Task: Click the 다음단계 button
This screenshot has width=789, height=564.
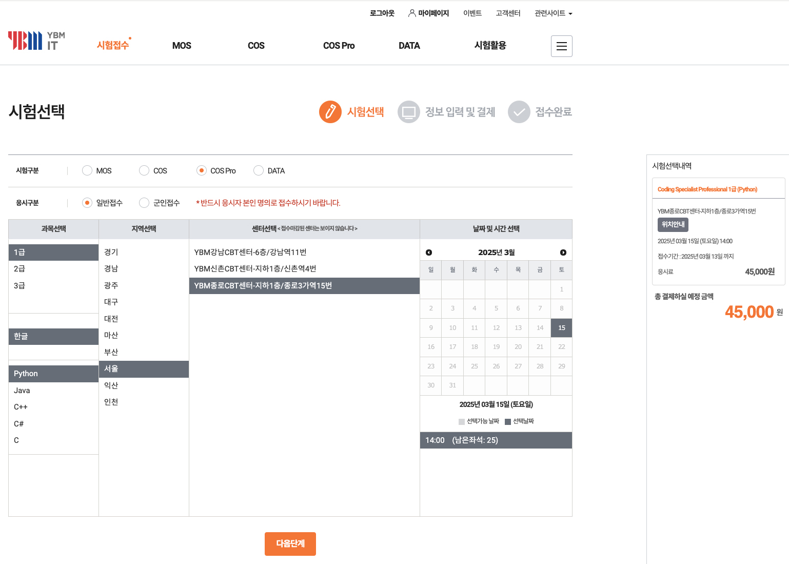Action: pos(290,544)
